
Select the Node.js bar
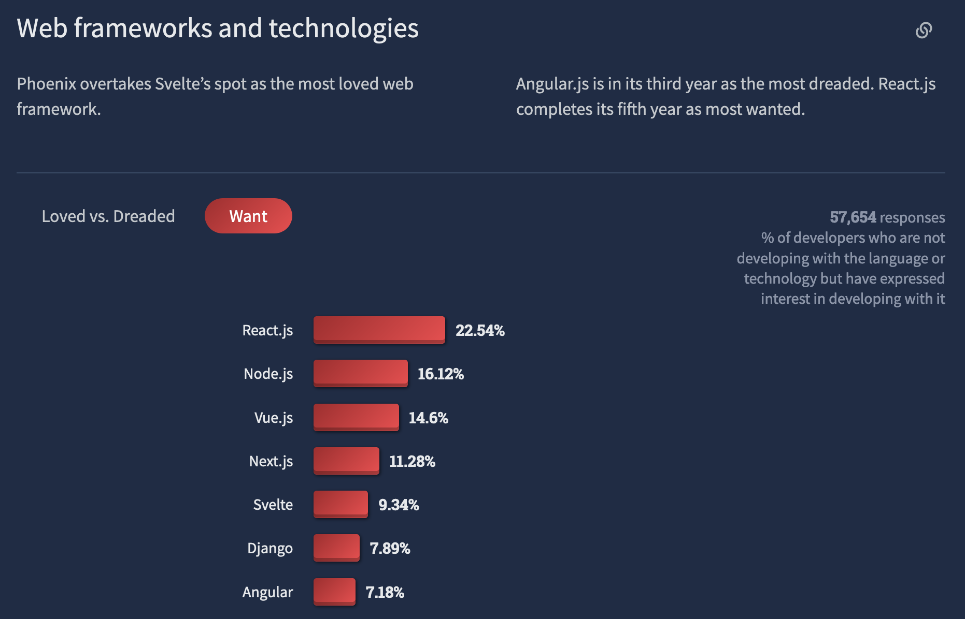click(x=361, y=373)
